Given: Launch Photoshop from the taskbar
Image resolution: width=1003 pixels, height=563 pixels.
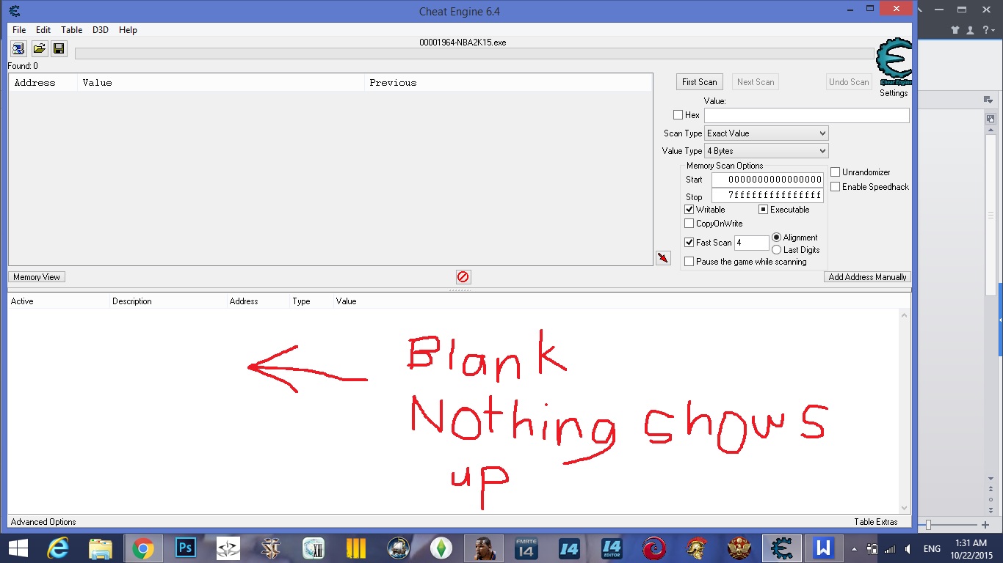Looking at the screenshot, I should (186, 548).
